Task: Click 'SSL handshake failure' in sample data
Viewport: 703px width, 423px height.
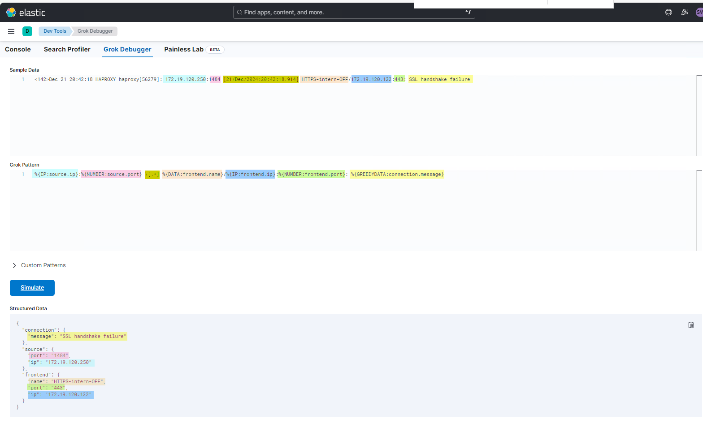Action: (x=439, y=79)
